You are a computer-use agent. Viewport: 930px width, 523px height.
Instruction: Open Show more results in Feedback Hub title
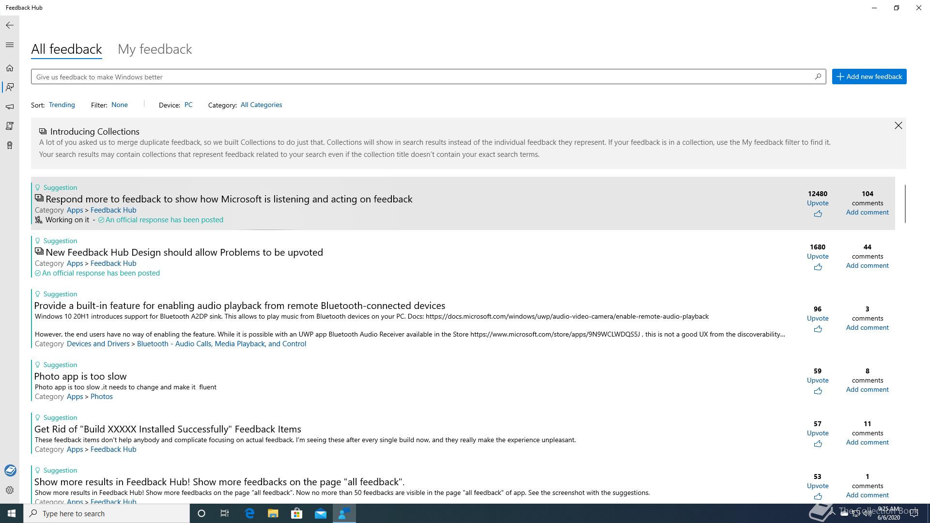(219, 482)
